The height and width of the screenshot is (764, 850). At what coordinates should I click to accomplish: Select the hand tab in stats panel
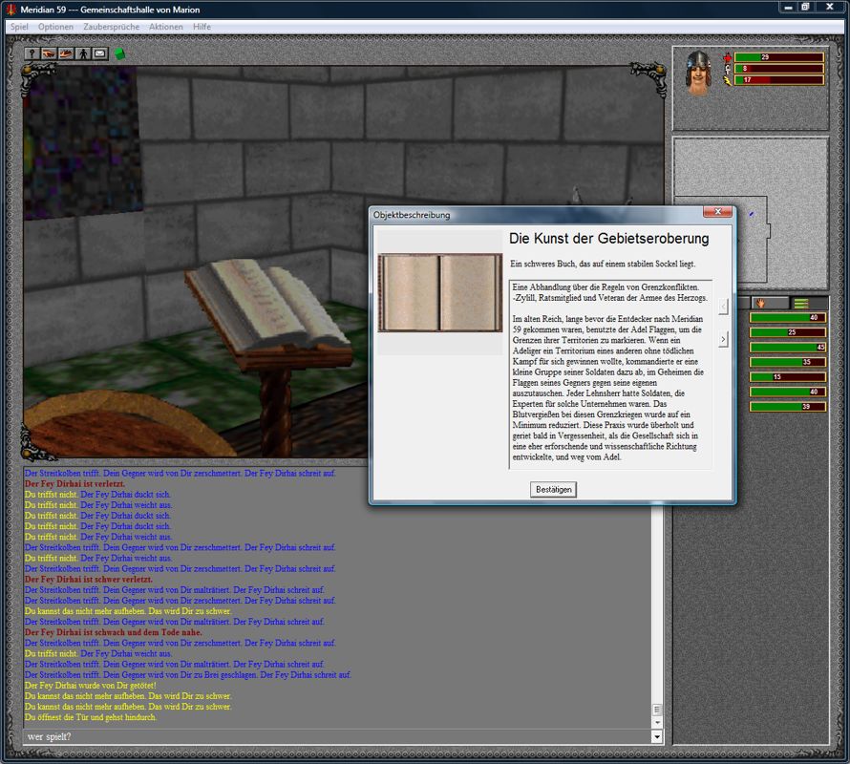(x=769, y=303)
